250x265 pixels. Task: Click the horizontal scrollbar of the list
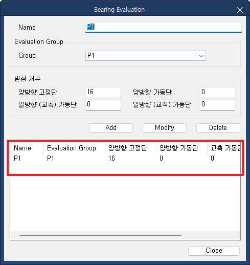pos(101,235)
